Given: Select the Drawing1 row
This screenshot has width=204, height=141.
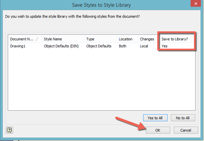Looking at the screenshot, I should (18, 46).
